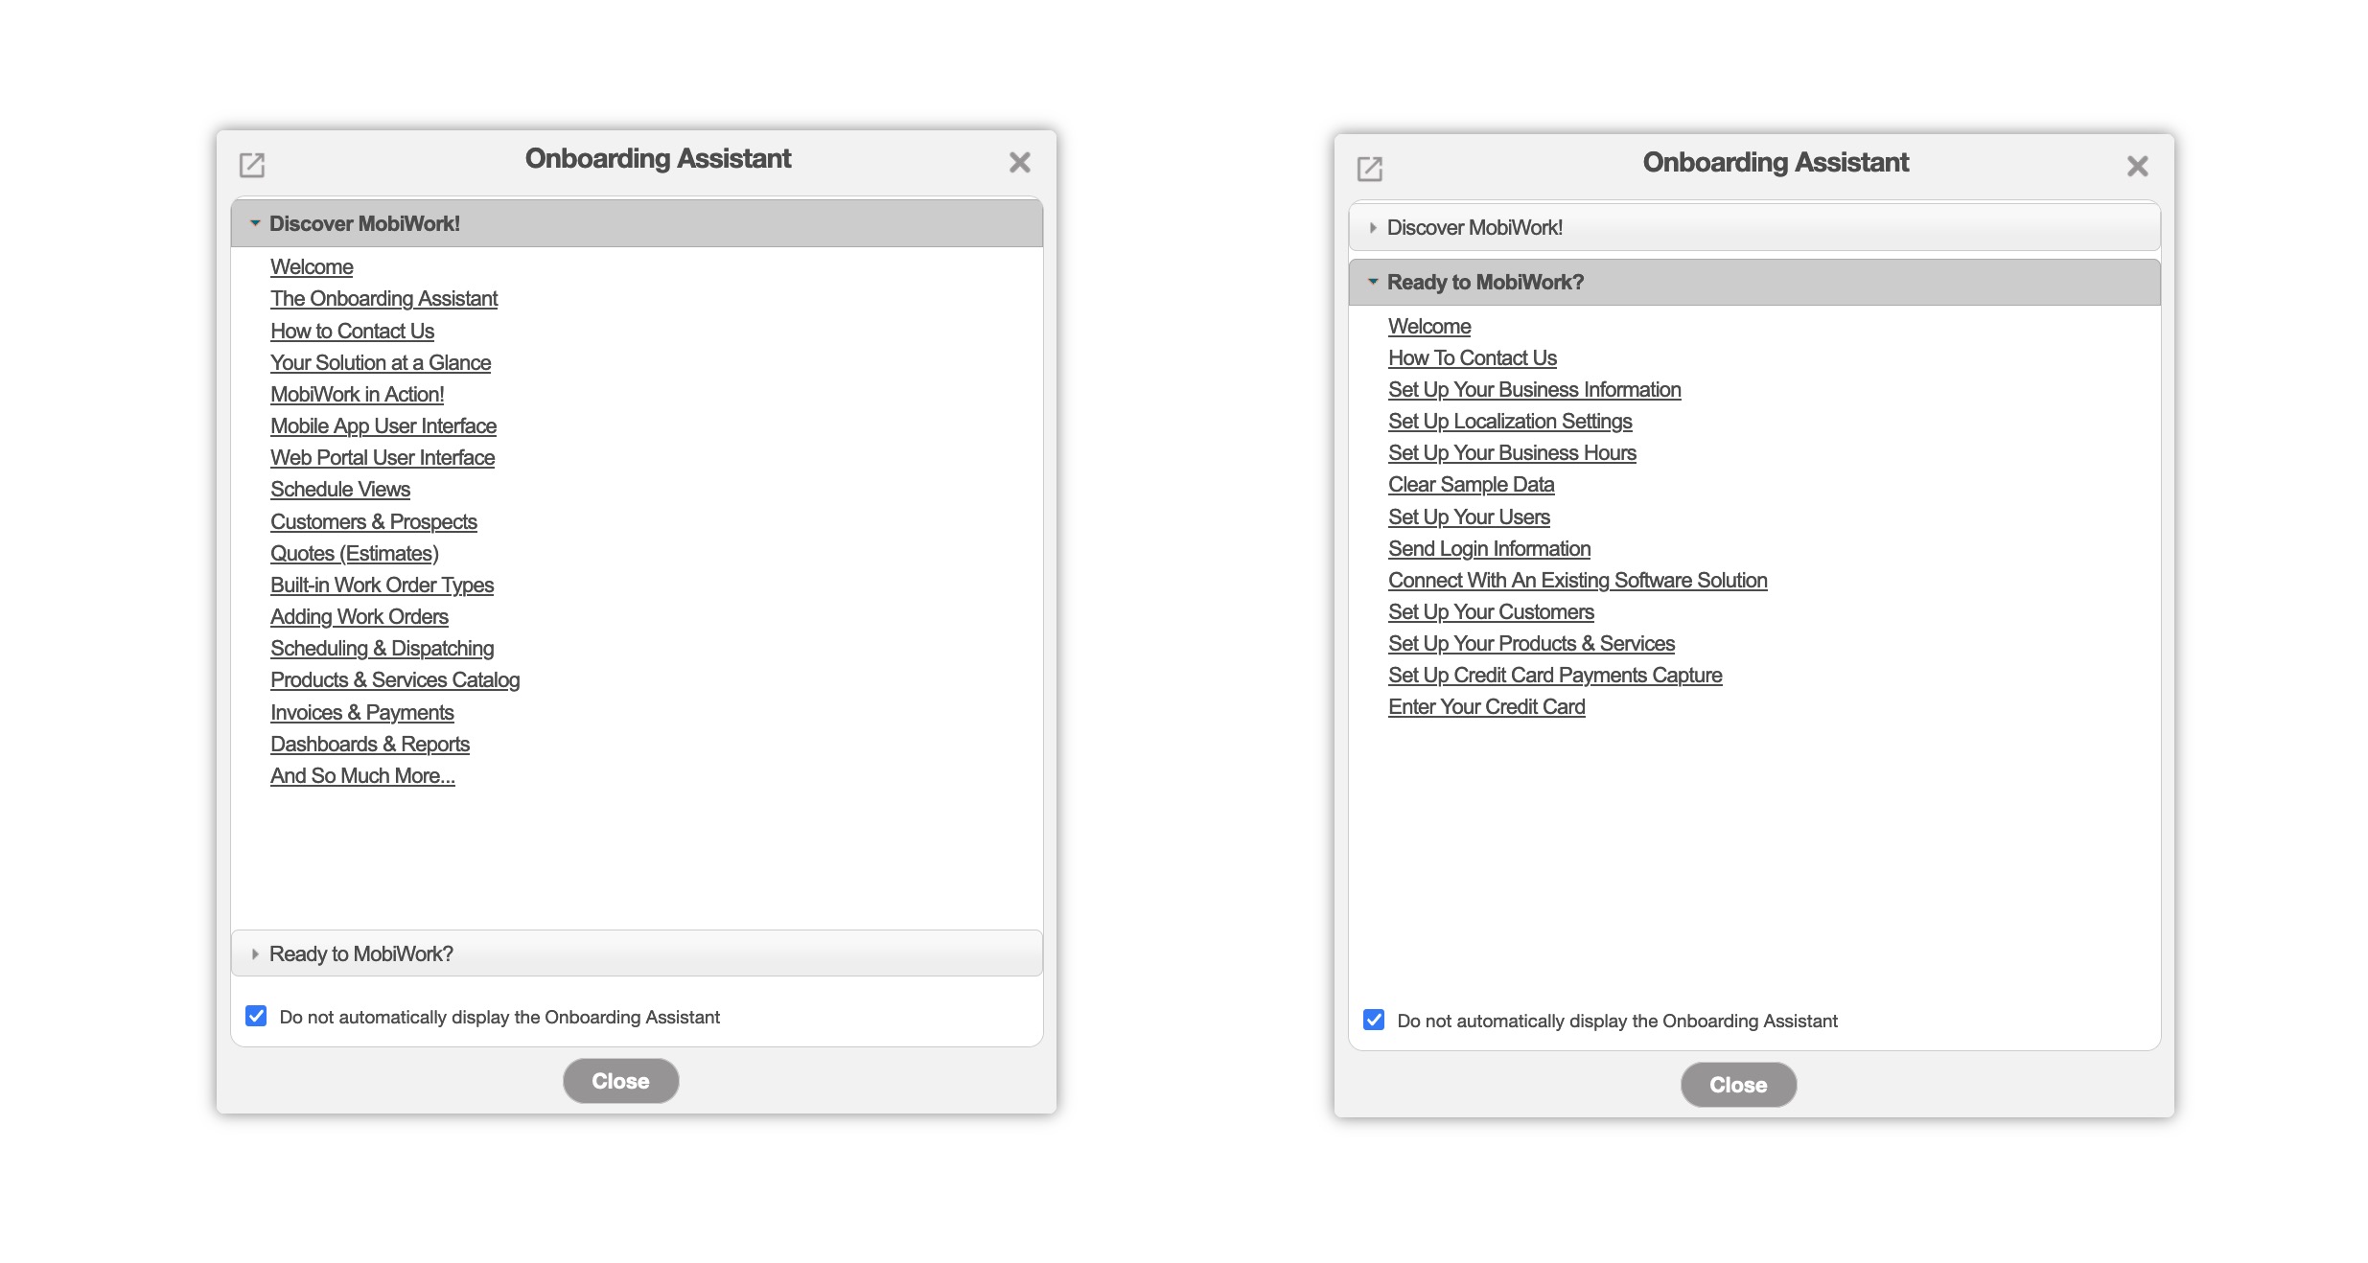The height and width of the screenshot is (1263, 2368).
Task: Click the close X icon on left dialog
Action: click(x=1019, y=163)
